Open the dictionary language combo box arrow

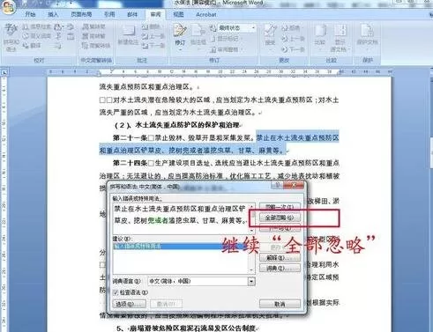(x=251, y=281)
